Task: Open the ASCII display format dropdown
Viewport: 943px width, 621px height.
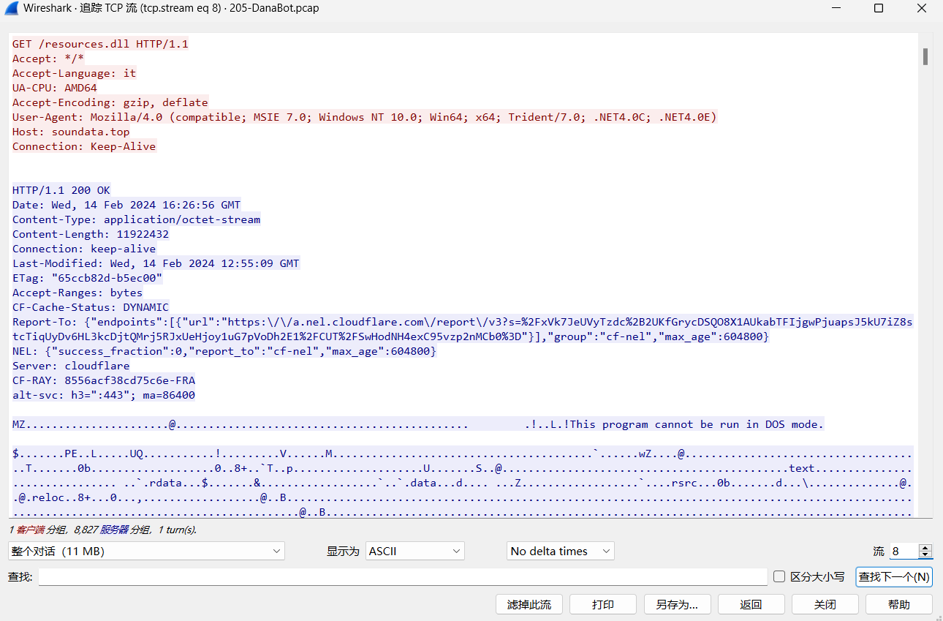Action: 415,551
